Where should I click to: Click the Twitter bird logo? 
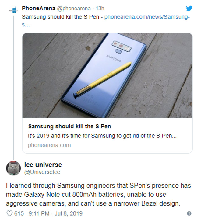tap(189, 8)
